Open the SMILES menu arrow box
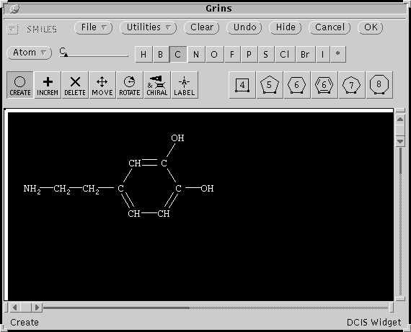Image resolution: width=411 pixels, height=332 pixels. [12, 29]
